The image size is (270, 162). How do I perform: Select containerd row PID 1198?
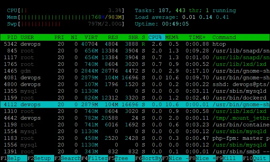[x=135, y=124]
